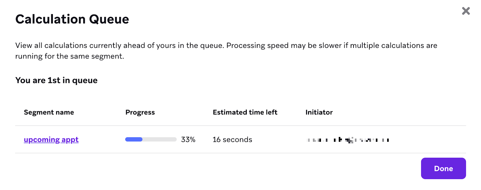The image size is (481, 190).
Task: Click the '16 seconds' estimated time value
Action: coord(232,140)
